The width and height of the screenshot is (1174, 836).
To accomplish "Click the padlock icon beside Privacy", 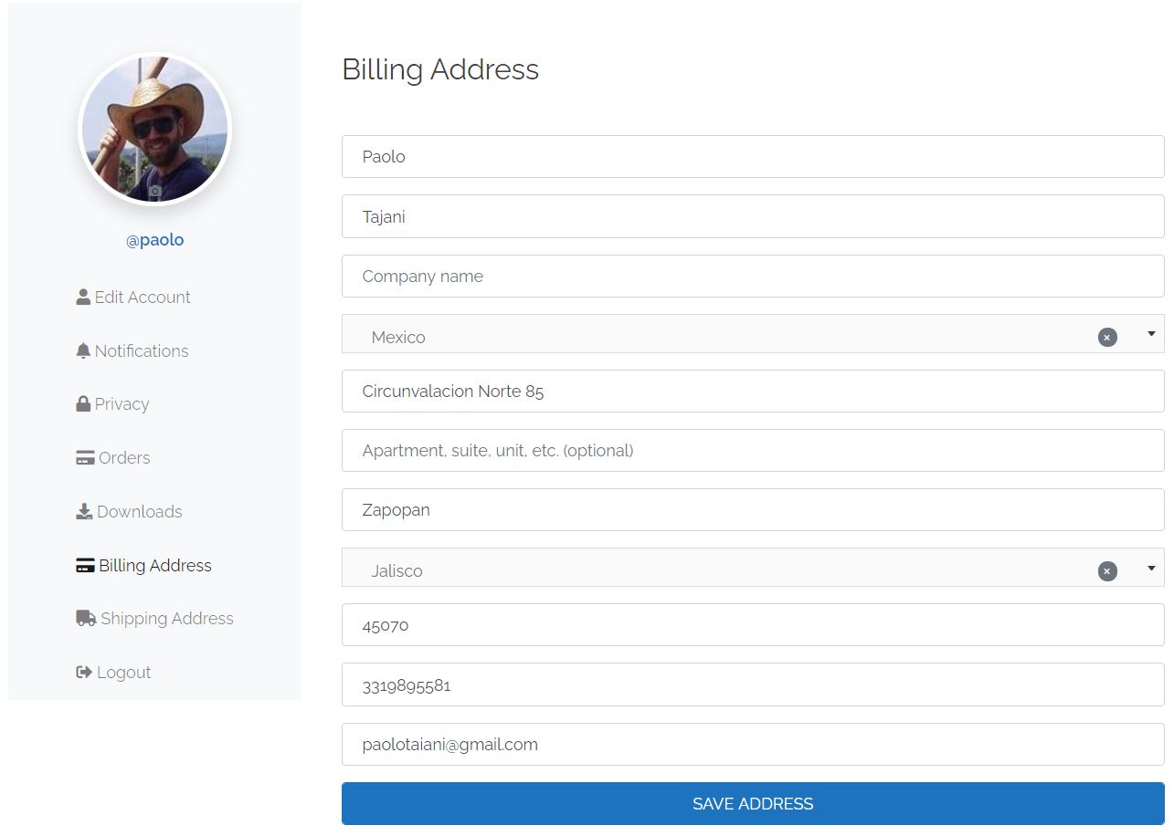I will click(83, 403).
